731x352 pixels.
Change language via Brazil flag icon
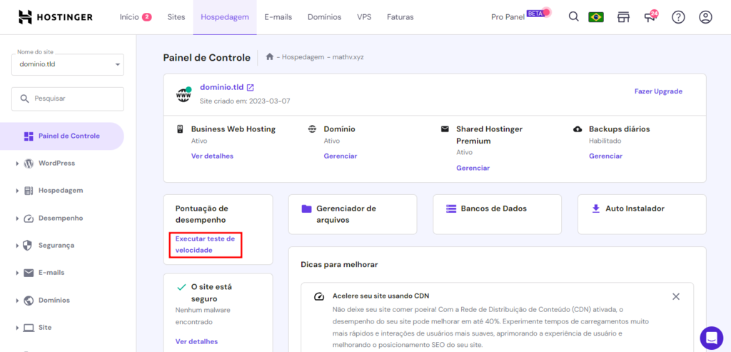coord(596,17)
